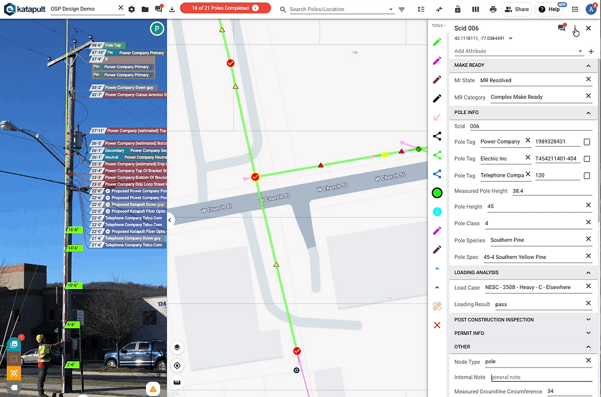Screen dimensions: 601x397
Task: Select the top magenta pencil tool
Action: click(x=437, y=61)
